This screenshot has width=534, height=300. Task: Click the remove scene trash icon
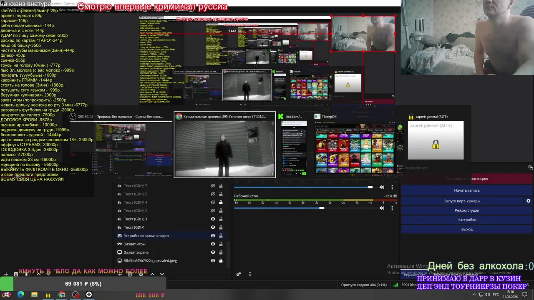(16, 274)
